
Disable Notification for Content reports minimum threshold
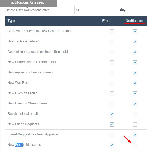tap(135, 52)
